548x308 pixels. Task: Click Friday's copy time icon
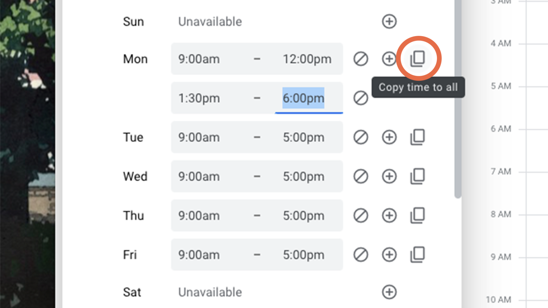[417, 255]
